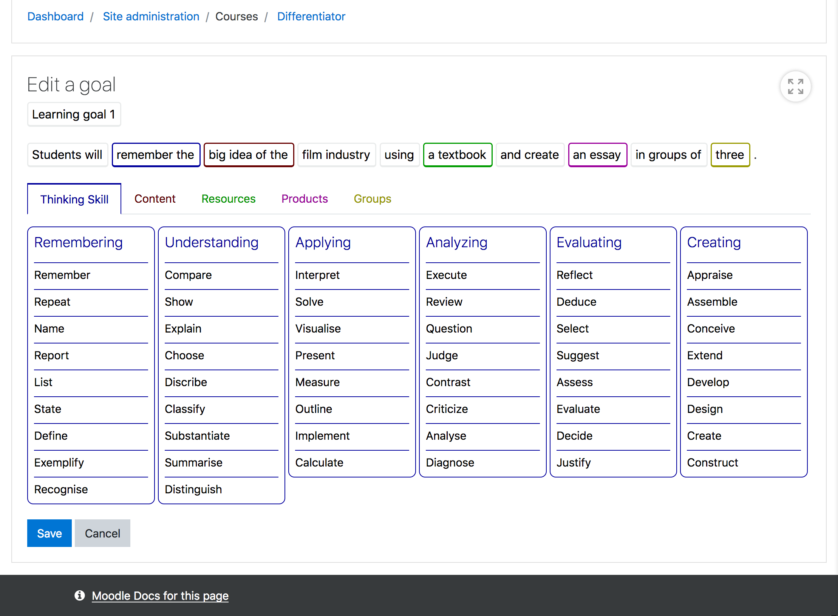This screenshot has height=616, width=838.
Task: Select 'Summarise' under Understanding
Action: coord(193,462)
